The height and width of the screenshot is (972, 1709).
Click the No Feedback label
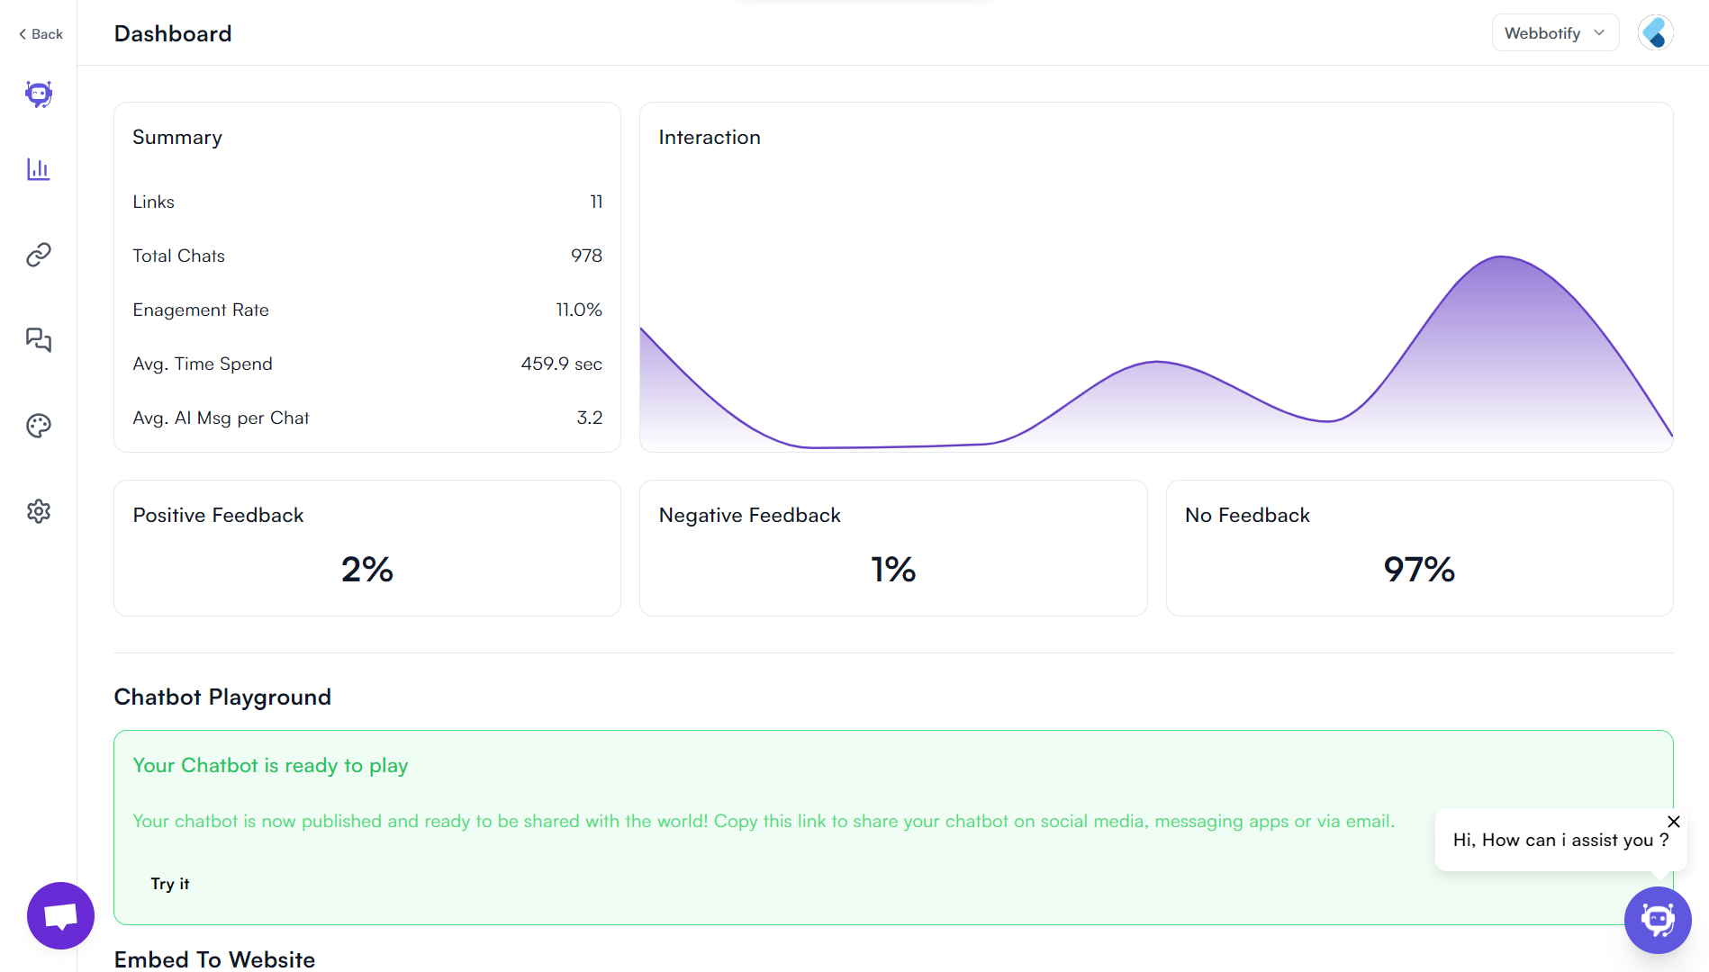[x=1247, y=515]
